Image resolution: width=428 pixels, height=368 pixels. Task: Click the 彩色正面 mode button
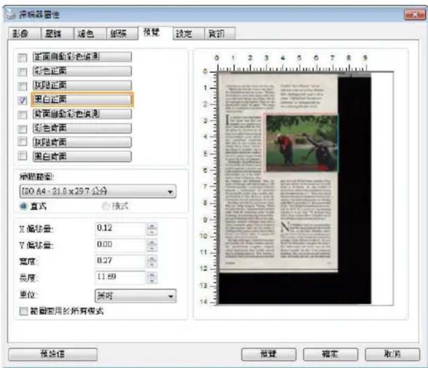82,71
